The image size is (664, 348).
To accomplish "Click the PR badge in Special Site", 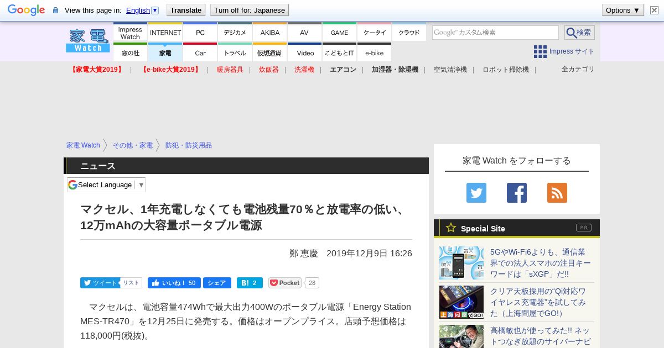I will pos(584,228).
